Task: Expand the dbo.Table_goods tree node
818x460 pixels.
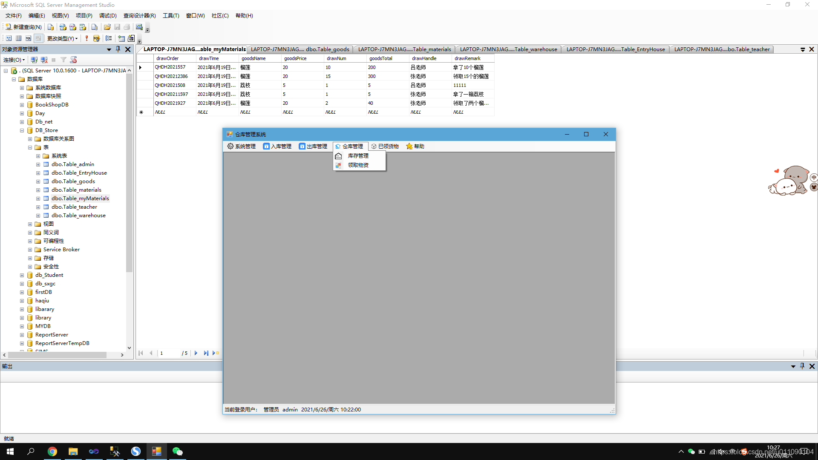Action: pyautogui.click(x=37, y=181)
